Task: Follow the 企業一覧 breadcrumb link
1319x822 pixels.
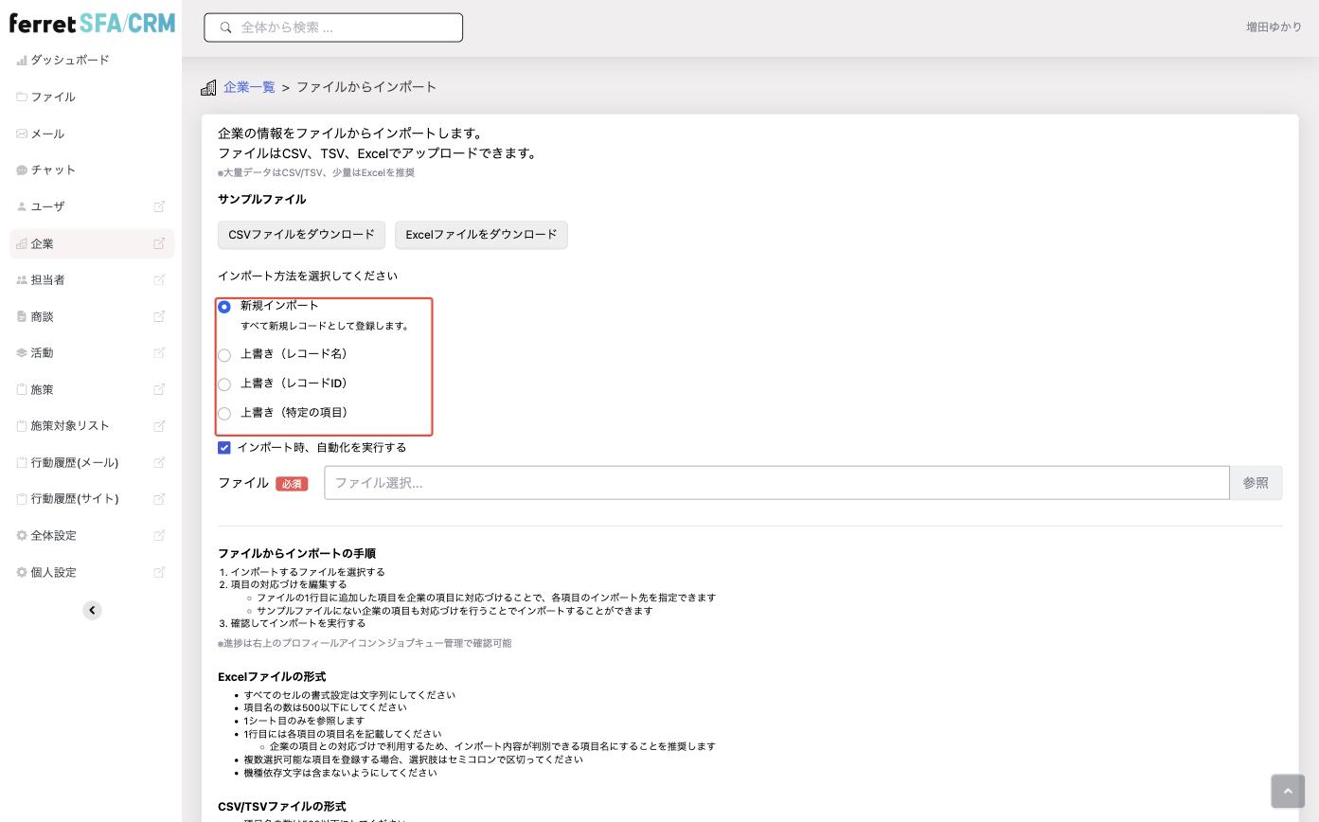Action: 249,87
